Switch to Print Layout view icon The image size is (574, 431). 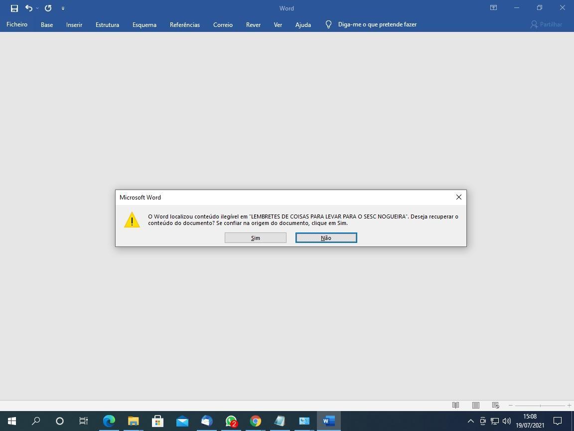point(475,406)
